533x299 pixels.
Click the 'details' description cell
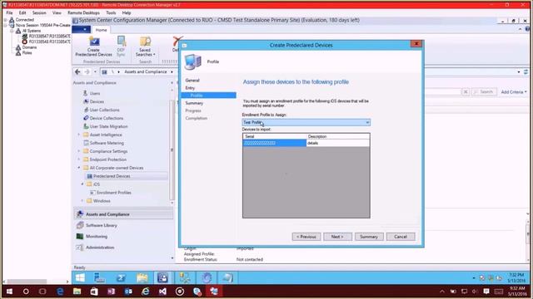point(338,143)
